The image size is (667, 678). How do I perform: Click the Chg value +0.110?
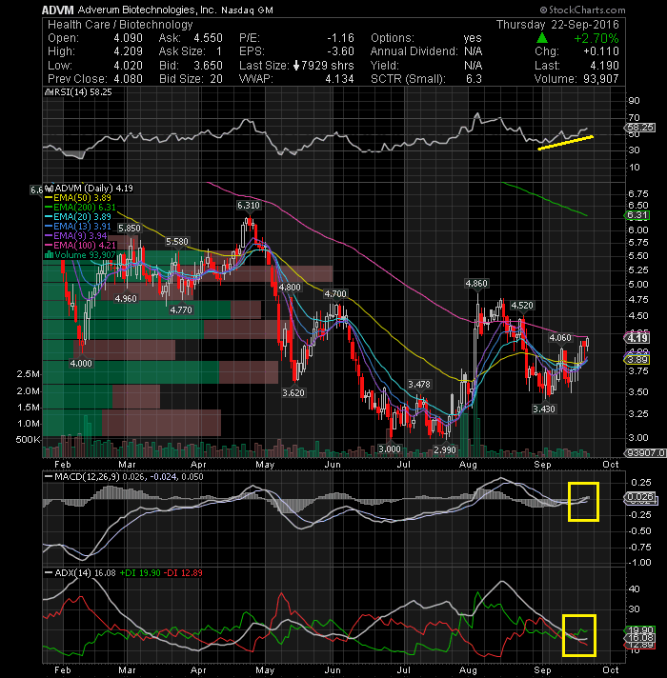(x=601, y=51)
